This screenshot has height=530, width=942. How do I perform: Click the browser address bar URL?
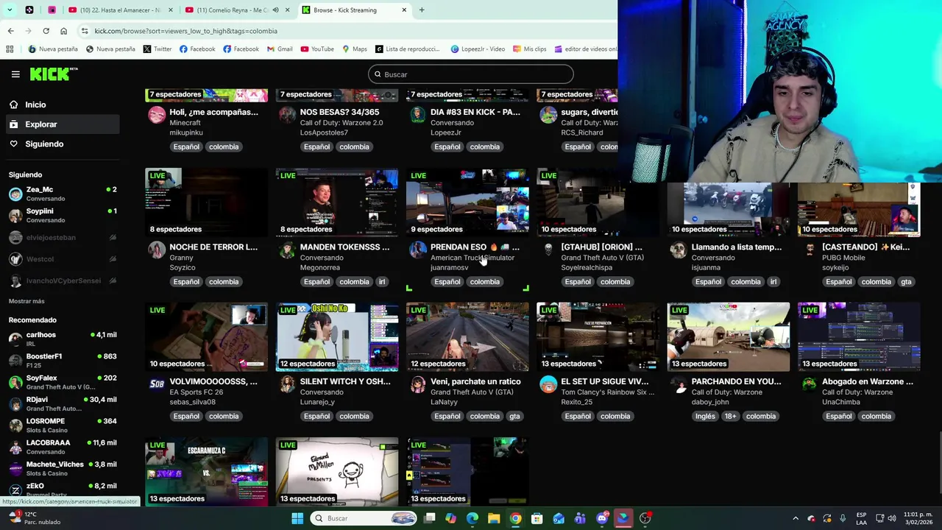185,31
